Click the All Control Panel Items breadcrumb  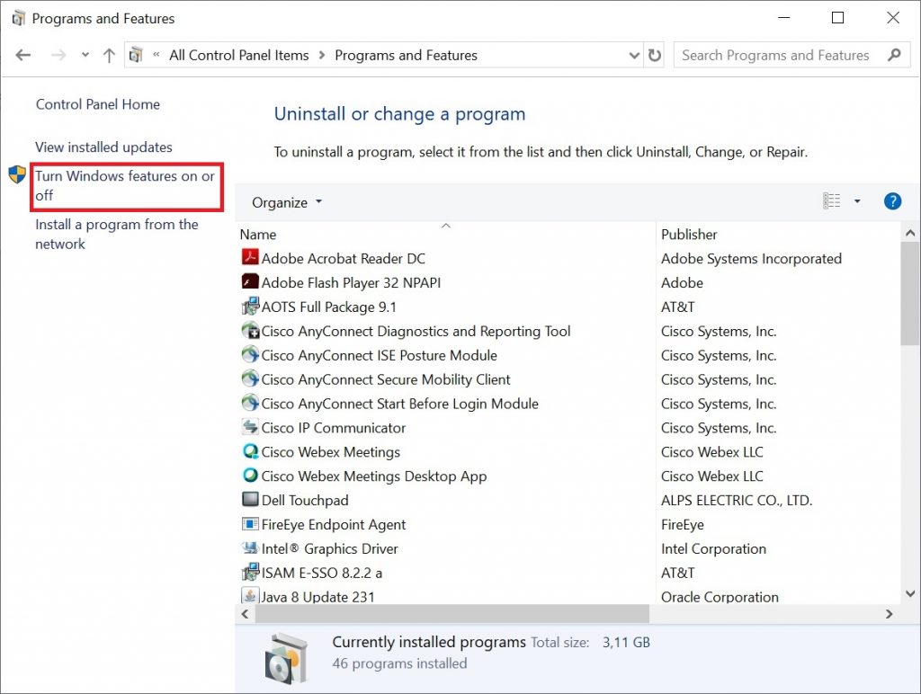click(x=239, y=55)
